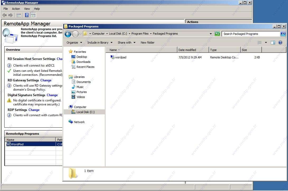Screen dimensions: 288x191
Task: Open view options dropdown arrow
Action: (x=266, y=43)
